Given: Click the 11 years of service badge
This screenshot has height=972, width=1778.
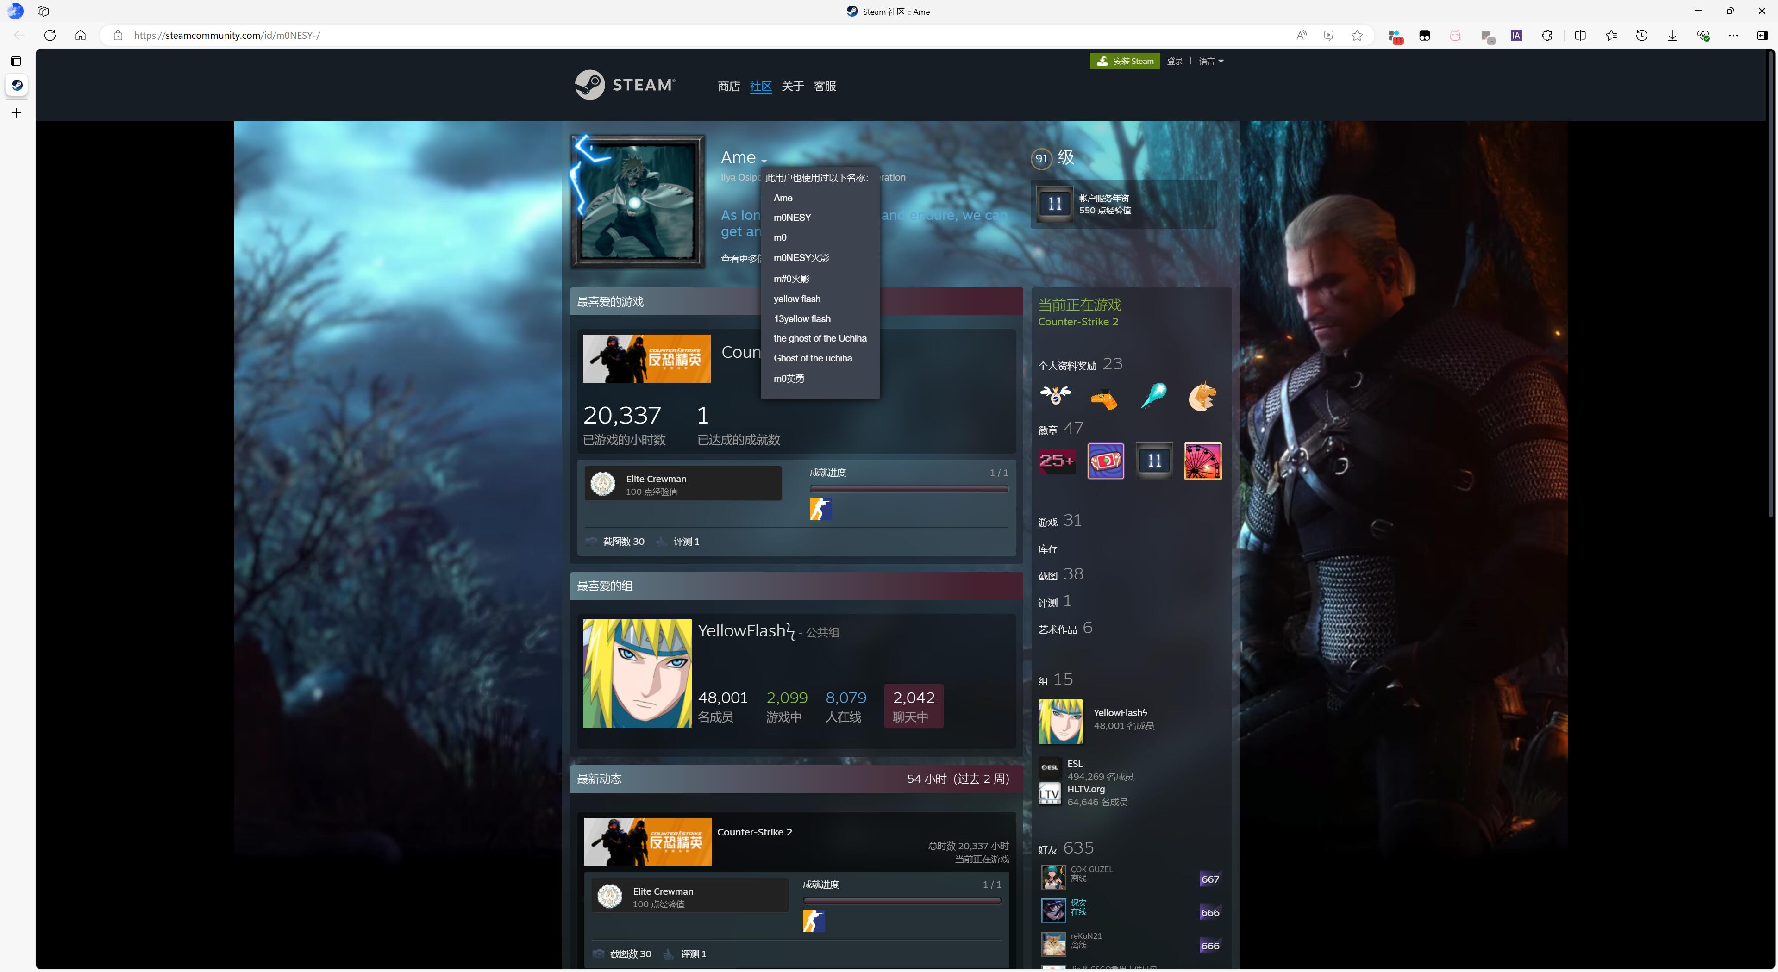Looking at the screenshot, I should click(x=1153, y=461).
